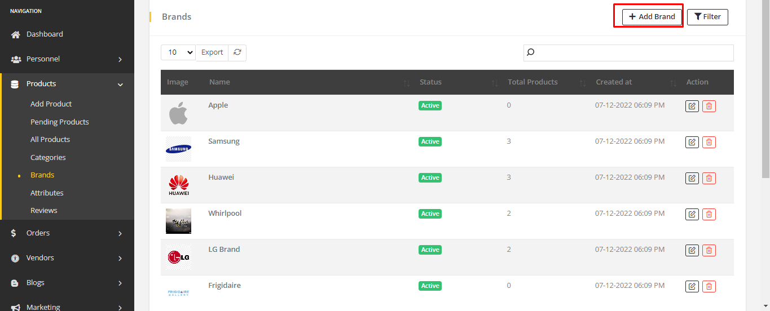Click the Active badge for Apple
This screenshot has width=770, height=311.
tap(430, 106)
